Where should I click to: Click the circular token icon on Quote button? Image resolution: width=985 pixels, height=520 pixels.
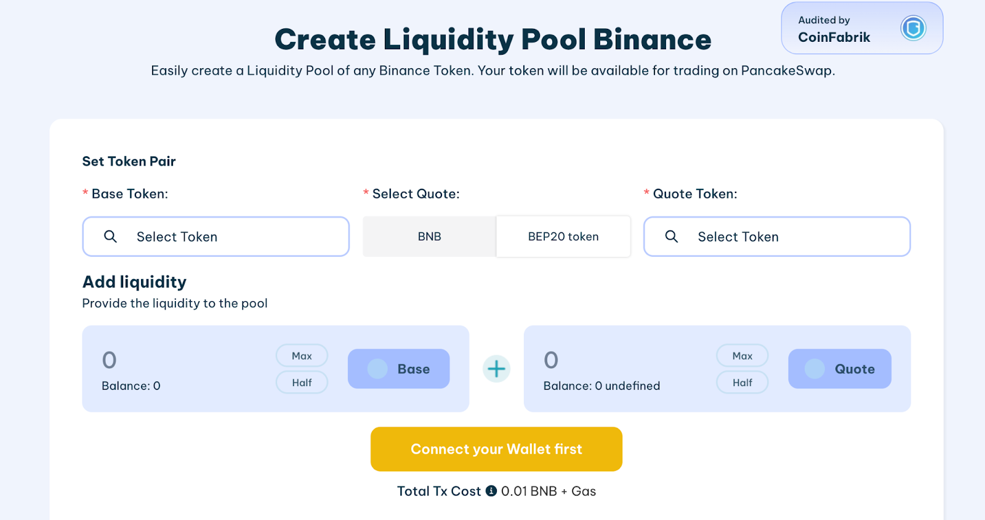click(814, 369)
